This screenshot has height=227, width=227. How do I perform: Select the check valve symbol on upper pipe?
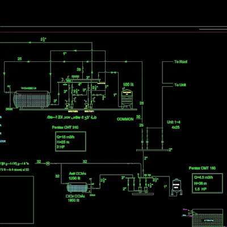click(113, 73)
